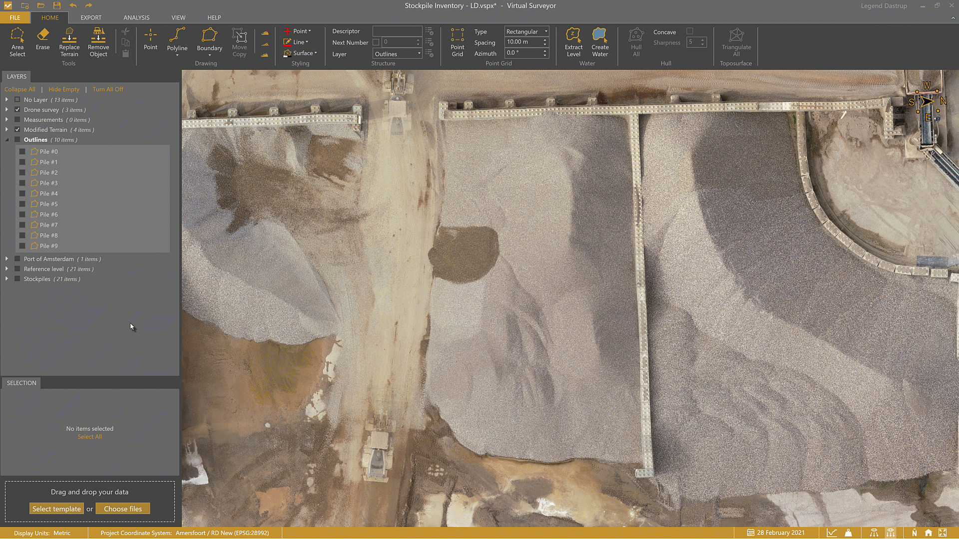The height and width of the screenshot is (539, 959).
Task: Expand the Stockpiles layer group
Action: [x=6, y=279]
